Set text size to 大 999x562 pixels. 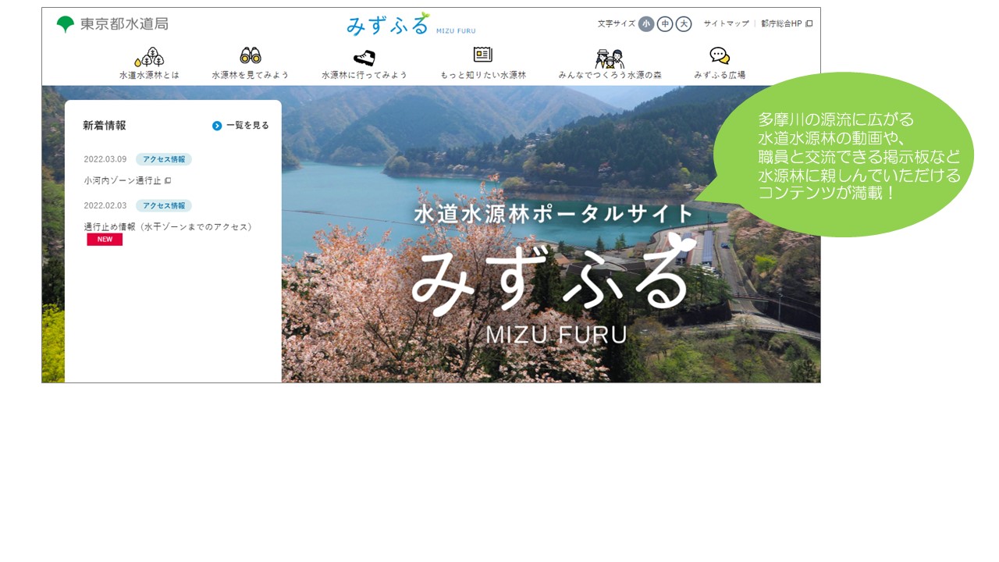[684, 24]
